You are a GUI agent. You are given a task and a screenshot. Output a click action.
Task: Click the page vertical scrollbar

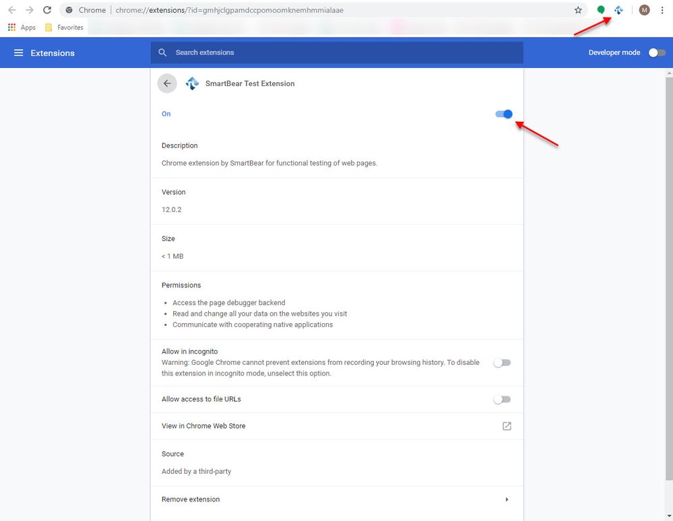pyautogui.click(x=668, y=269)
